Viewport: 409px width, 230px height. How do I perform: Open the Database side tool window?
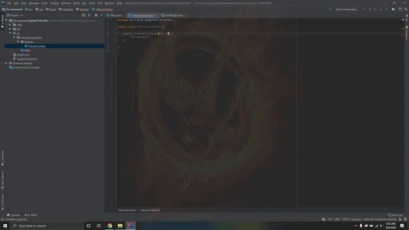[x=406, y=33]
